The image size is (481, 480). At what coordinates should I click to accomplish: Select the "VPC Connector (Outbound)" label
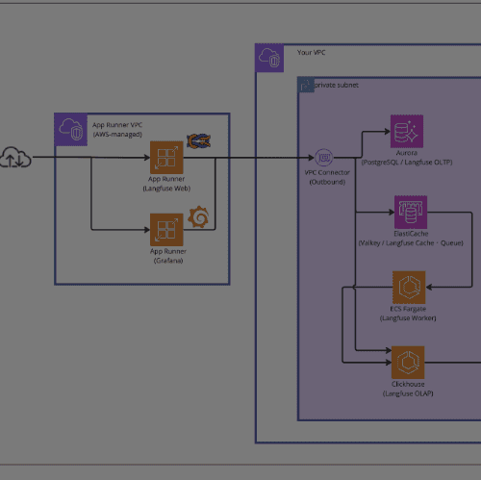pyautogui.click(x=327, y=177)
